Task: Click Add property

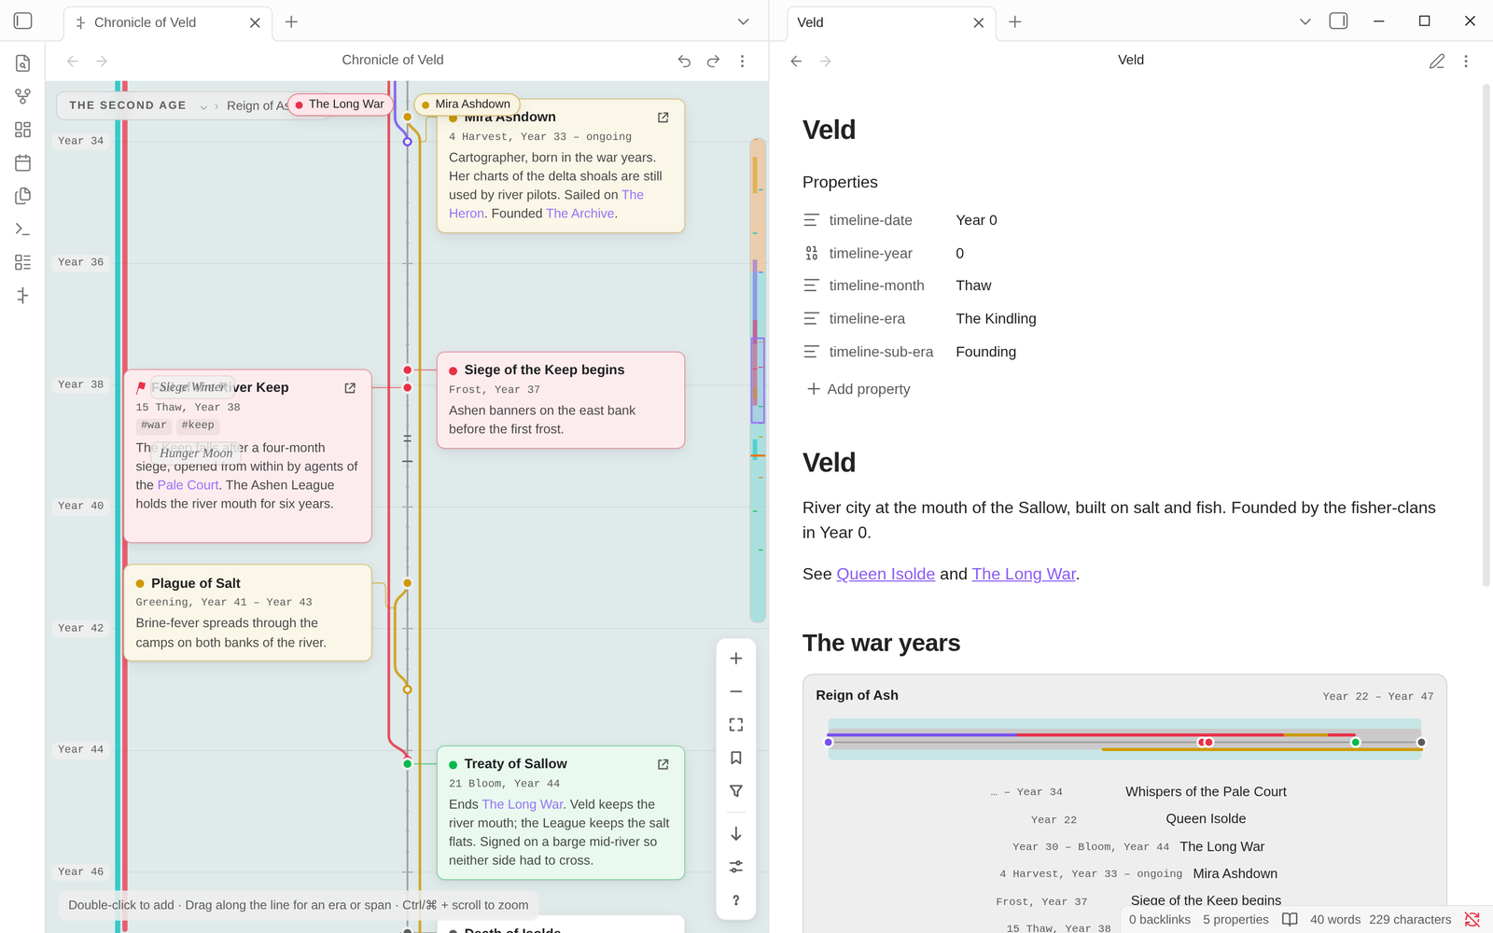Action: click(858, 389)
